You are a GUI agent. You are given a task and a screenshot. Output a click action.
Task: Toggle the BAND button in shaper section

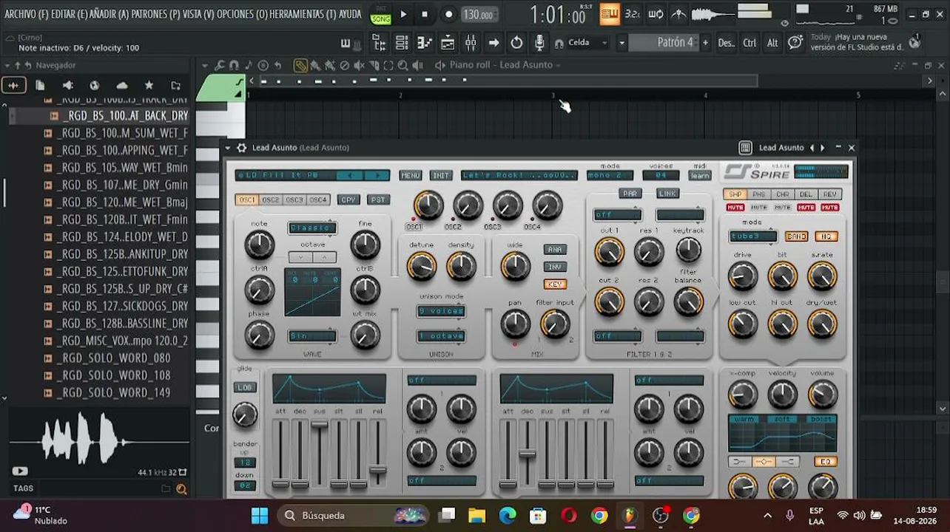[797, 236]
